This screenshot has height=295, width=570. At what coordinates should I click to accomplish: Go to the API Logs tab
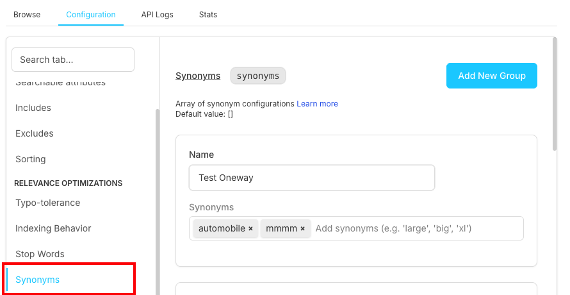click(158, 15)
